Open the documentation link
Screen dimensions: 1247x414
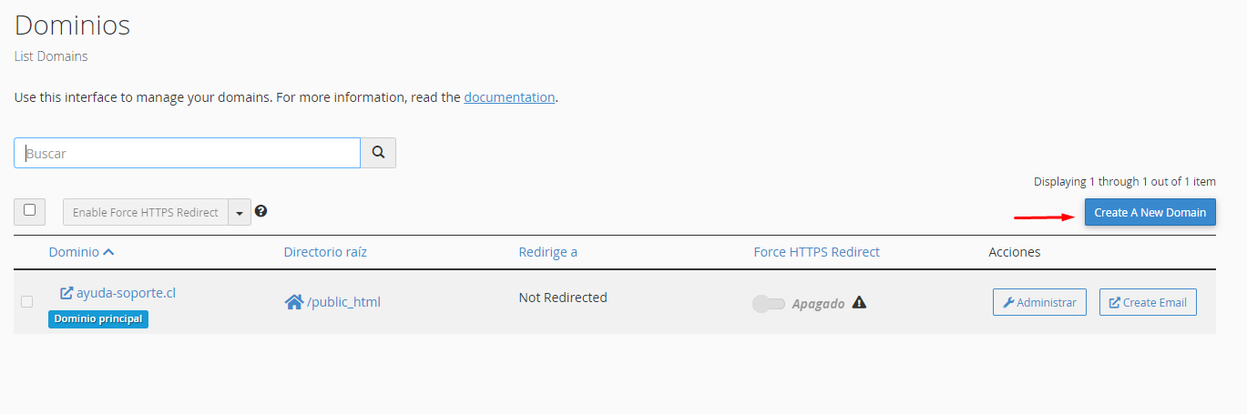pyautogui.click(x=509, y=96)
